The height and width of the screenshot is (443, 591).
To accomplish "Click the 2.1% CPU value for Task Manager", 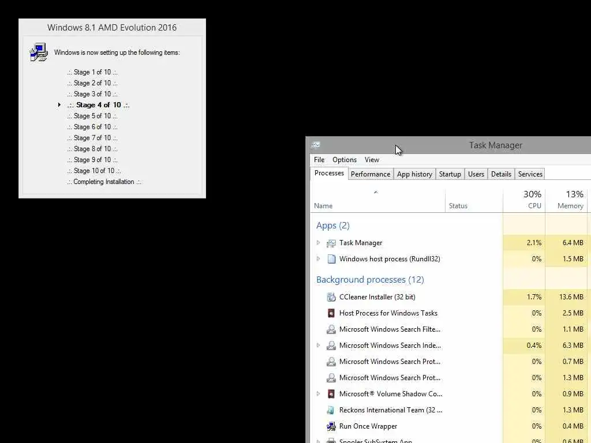I will [x=534, y=243].
